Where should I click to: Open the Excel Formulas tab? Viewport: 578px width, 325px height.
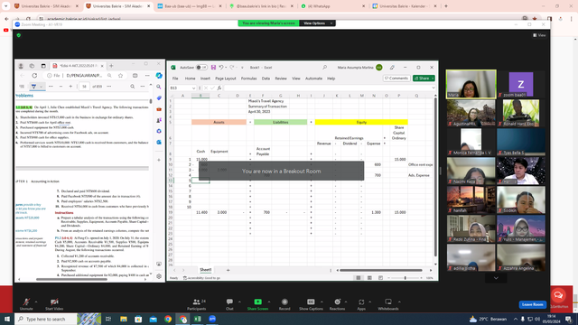click(x=249, y=79)
